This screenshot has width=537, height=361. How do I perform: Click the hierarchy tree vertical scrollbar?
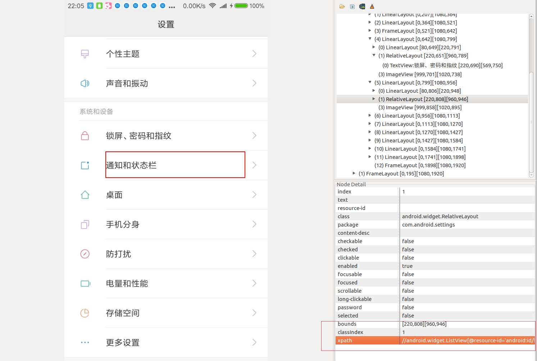click(531, 96)
